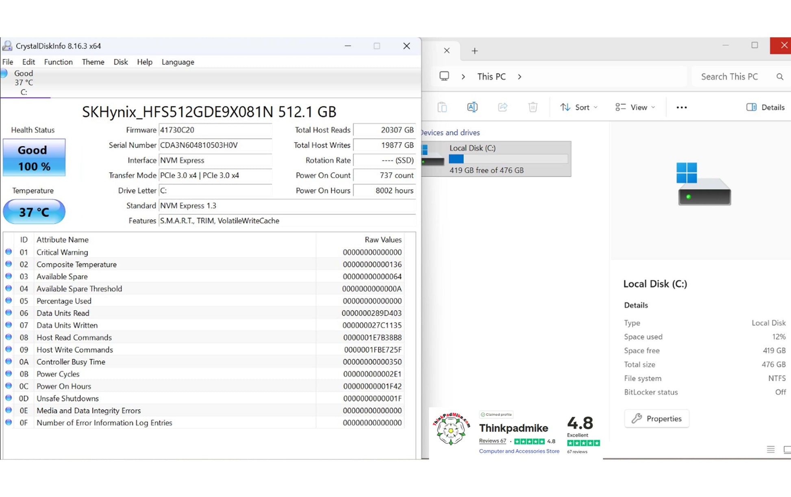This screenshot has height=497, width=791.
Task: Open the Theme menu
Action: coord(93,62)
